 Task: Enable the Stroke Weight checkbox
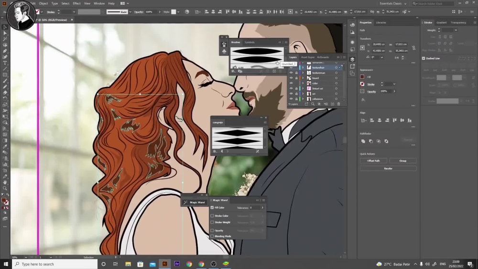pos(212,222)
